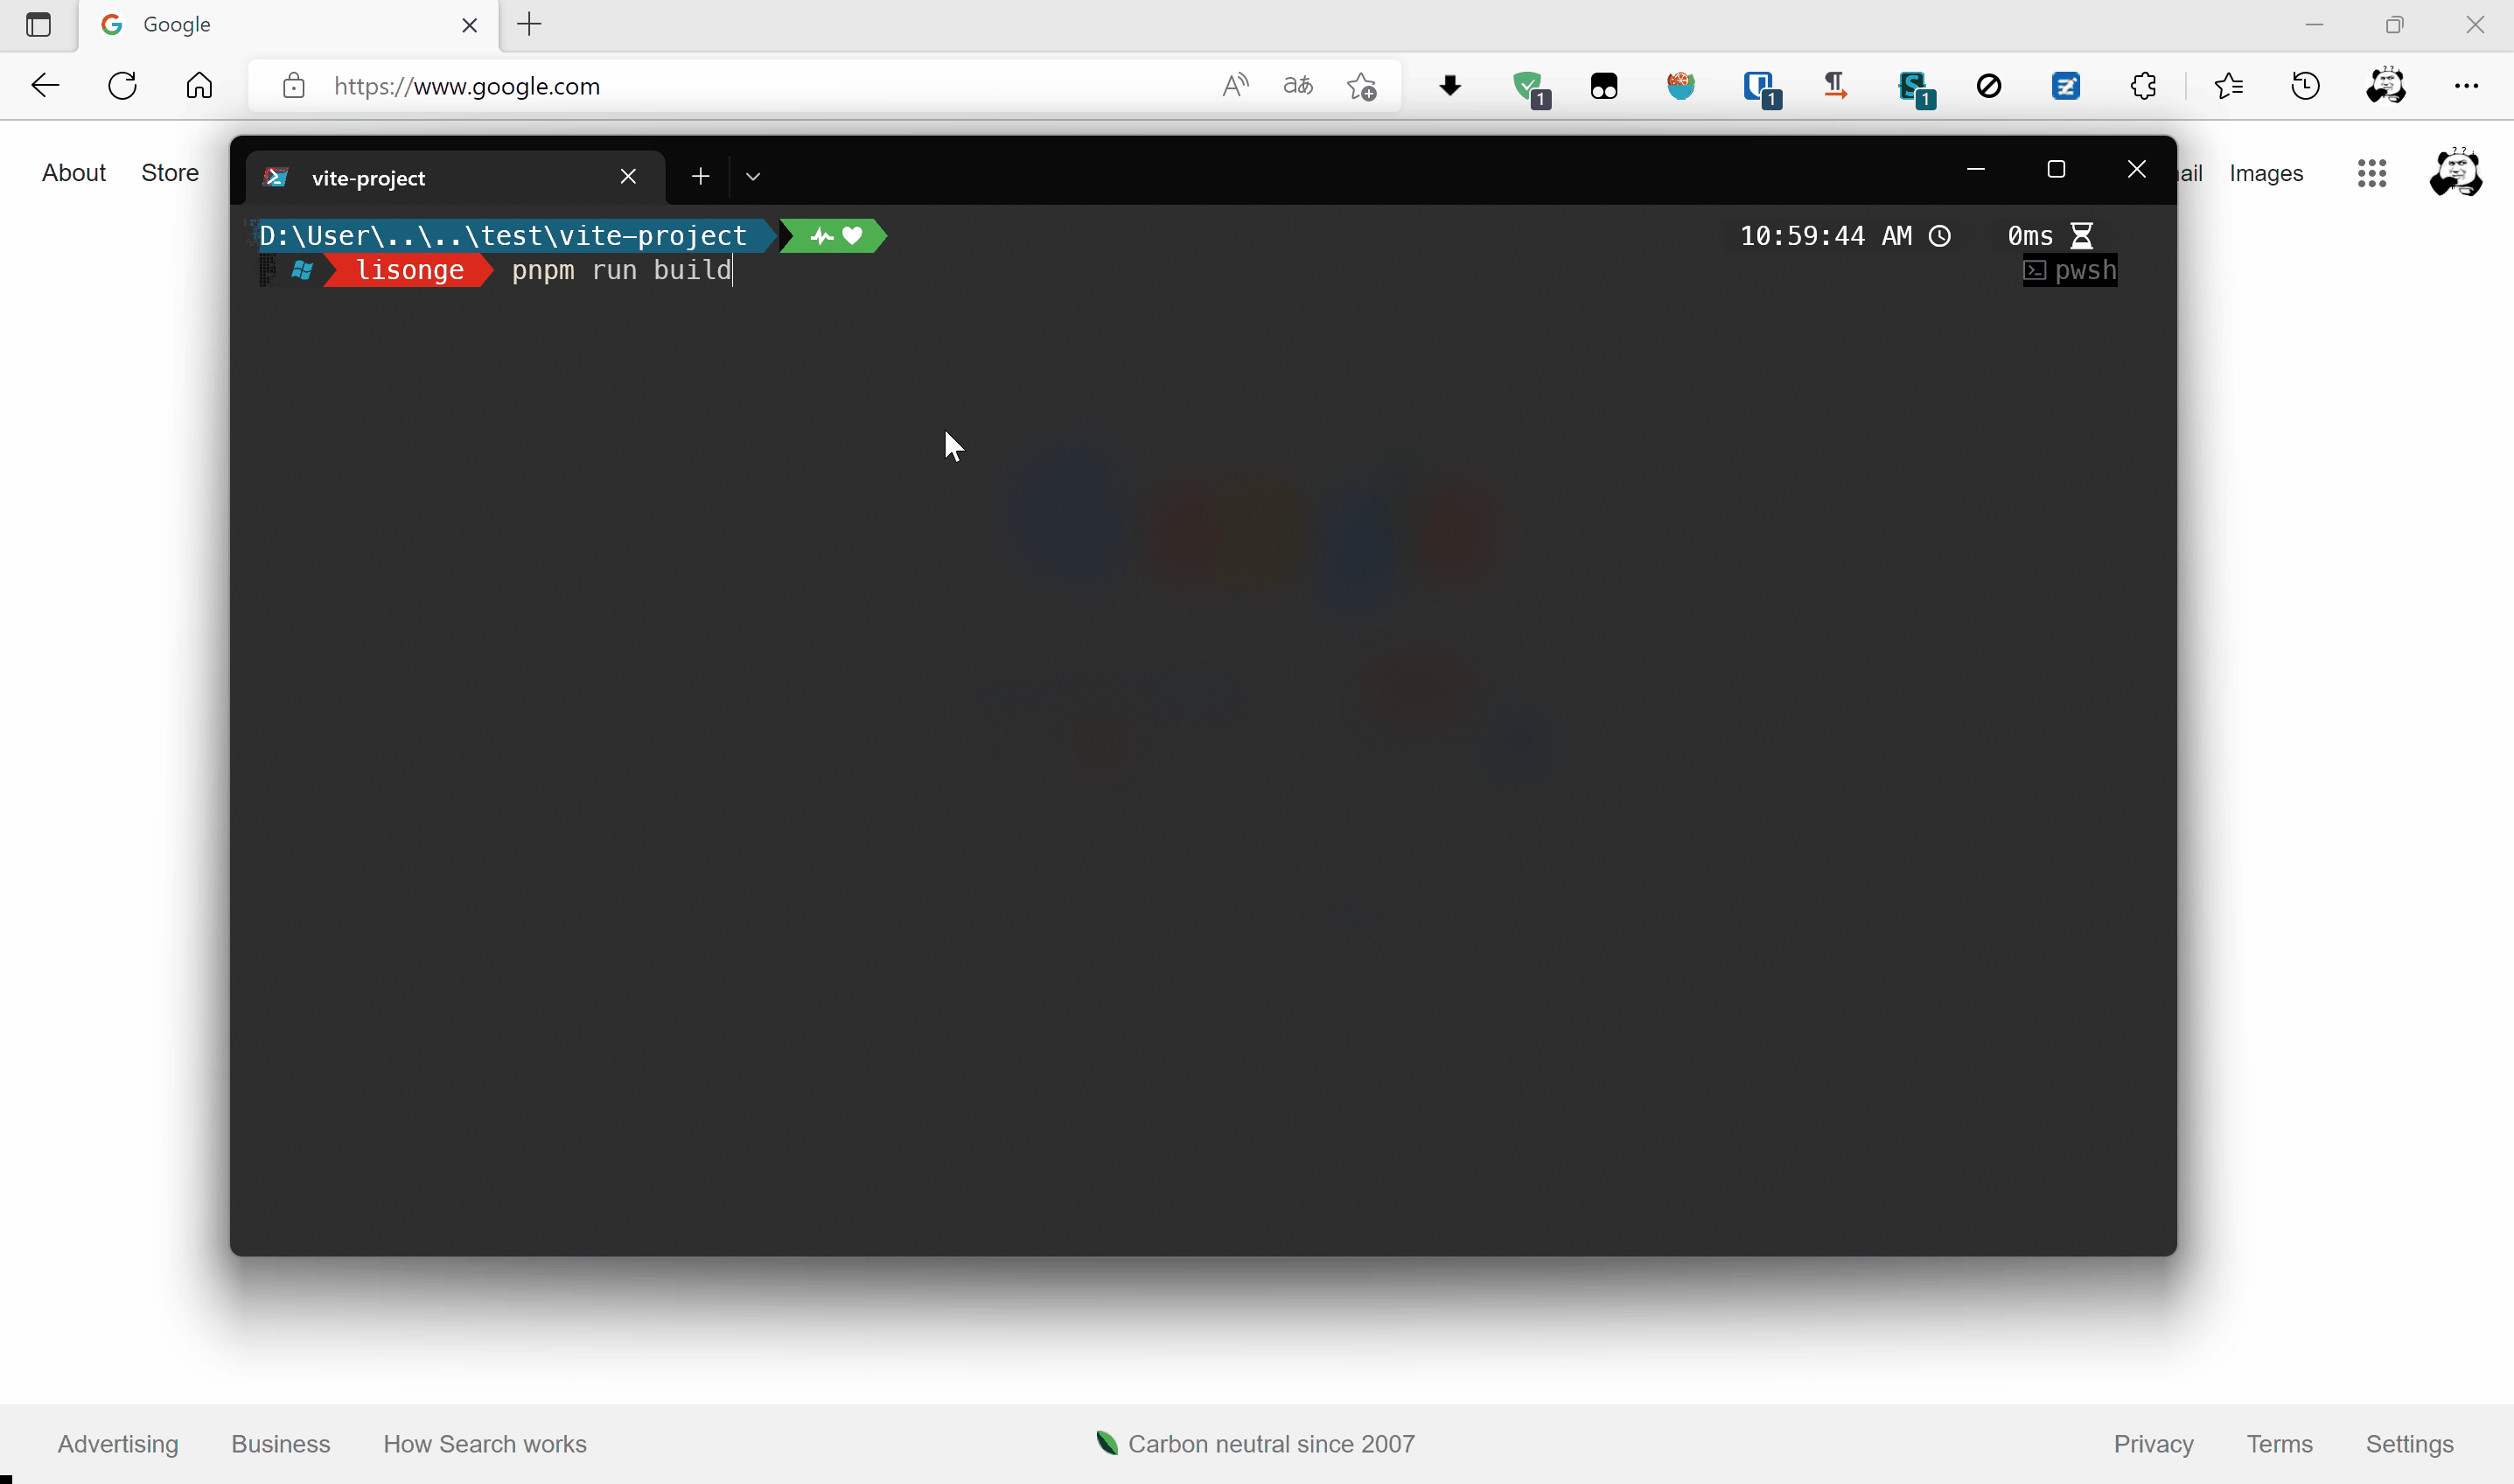Viewport: 2514px width, 1484px height.
Task: Enable browser translate page toggle
Action: 1297,85
